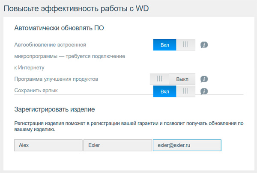This screenshot has height=173, width=257.
Task: Click info icon beside firmware auto-update toggle
Action: 204,44
